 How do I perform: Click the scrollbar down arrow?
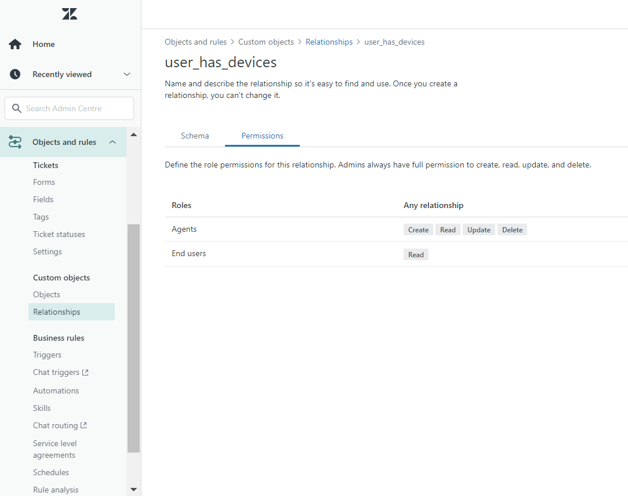pos(133,489)
